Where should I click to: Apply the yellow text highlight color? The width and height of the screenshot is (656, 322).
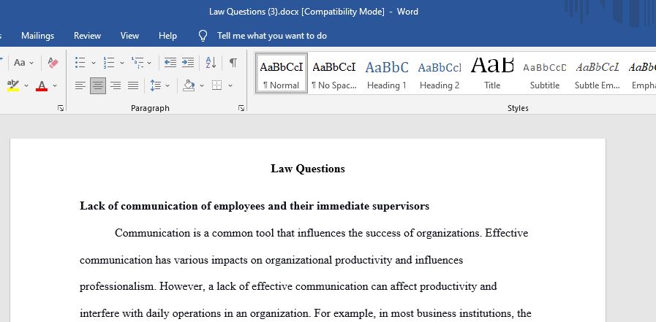pos(13,85)
